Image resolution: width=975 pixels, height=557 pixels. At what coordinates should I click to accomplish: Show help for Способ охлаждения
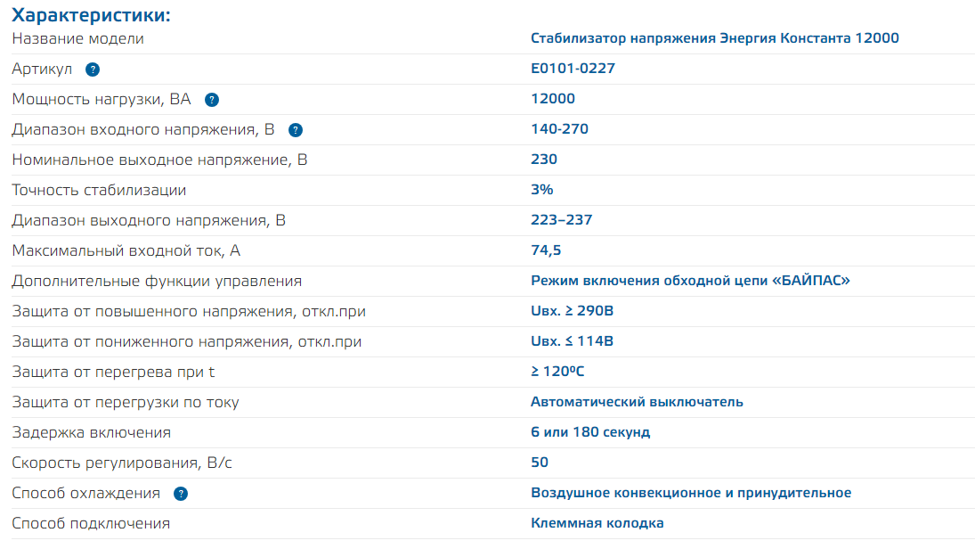(181, 494)
